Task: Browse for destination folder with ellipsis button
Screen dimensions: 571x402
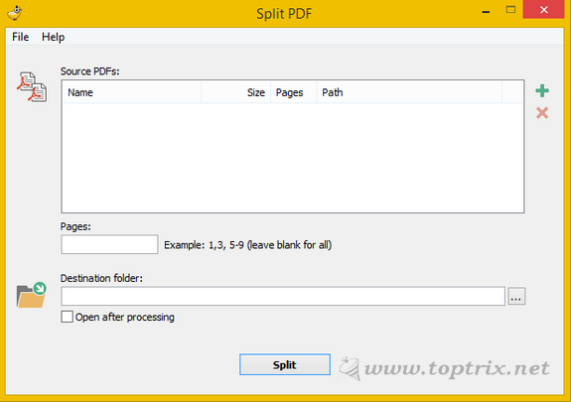Action: (x=516, y=296)
